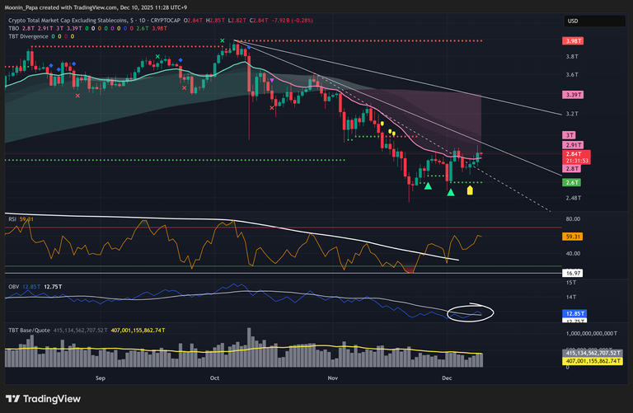Click the red X marker below early September candles
Image resolution: width=633 pixels, height=413 pixels.
[x=78, y=96]
